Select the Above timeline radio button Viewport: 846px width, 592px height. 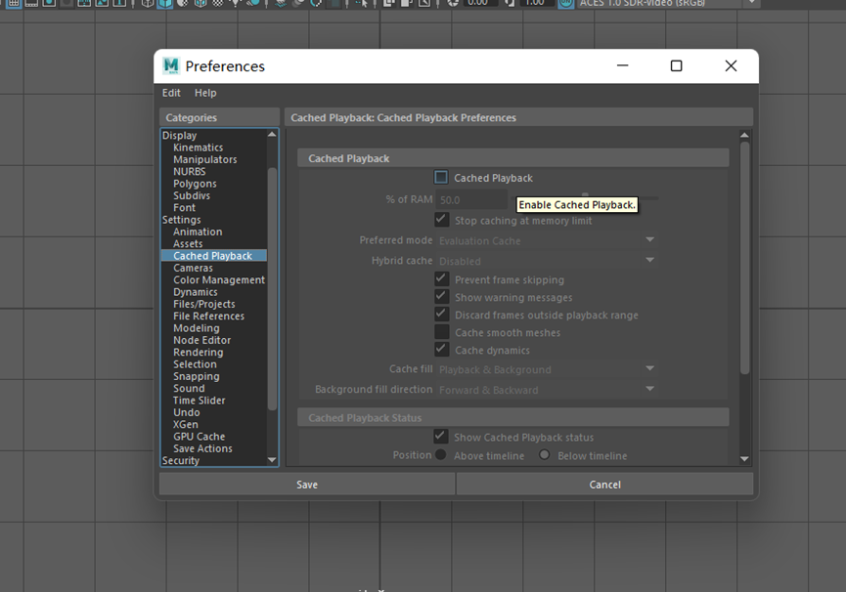coord(441,455)
